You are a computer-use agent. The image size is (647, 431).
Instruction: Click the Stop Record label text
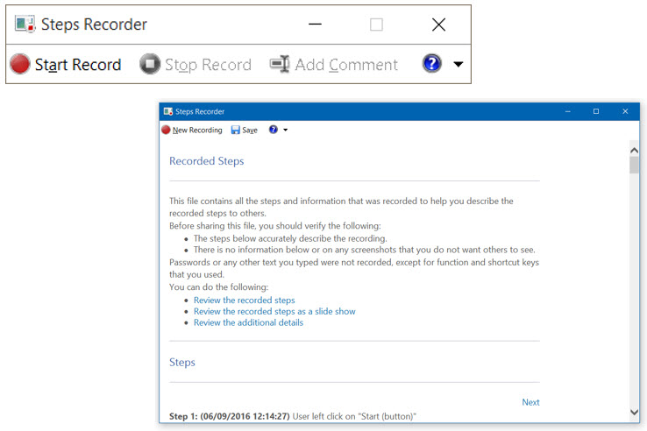pyautogui.click(x=208, y=65)
